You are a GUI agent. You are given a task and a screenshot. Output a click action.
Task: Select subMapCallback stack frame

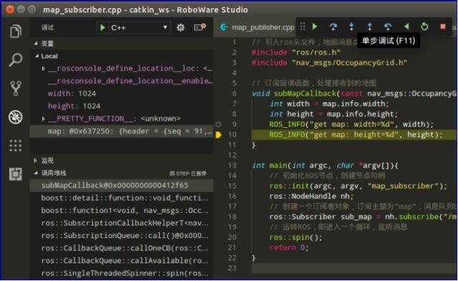tap(122, 186)
